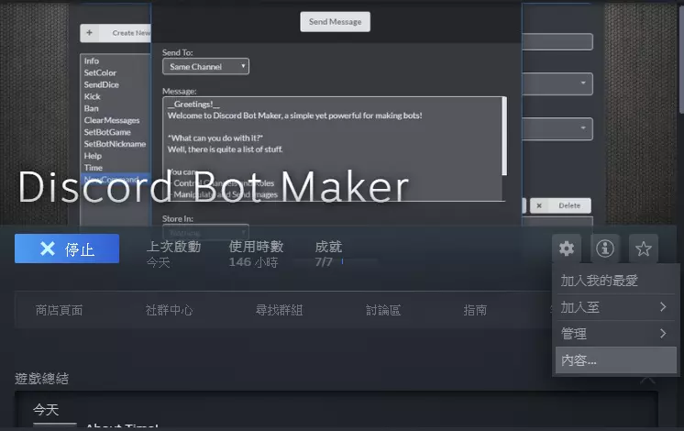Open the 管理 submenu
This screenshot has height=431, width=684.
(x=615, y=334)
